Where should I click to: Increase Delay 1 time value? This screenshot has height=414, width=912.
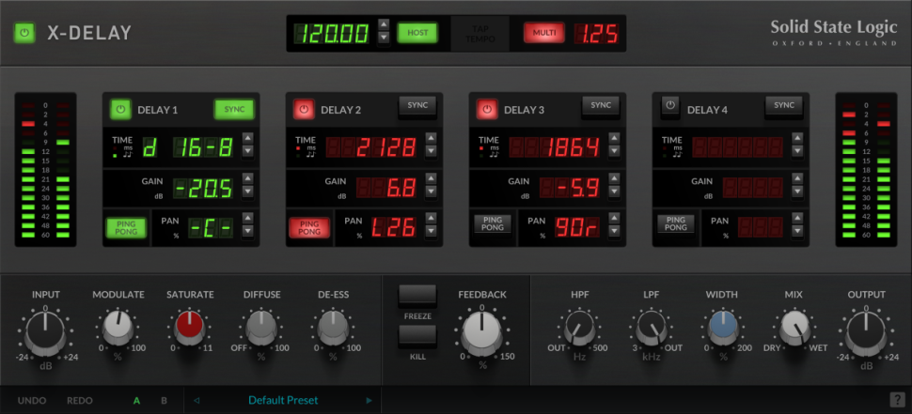tap(248, 138)
